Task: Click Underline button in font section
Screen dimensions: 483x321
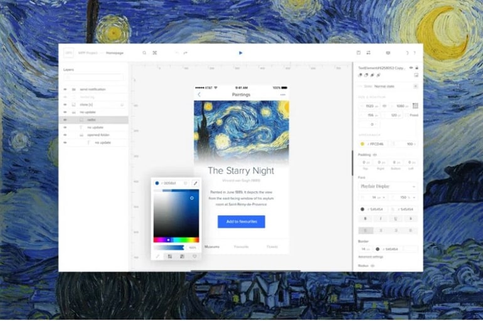Action: point(396,219)
